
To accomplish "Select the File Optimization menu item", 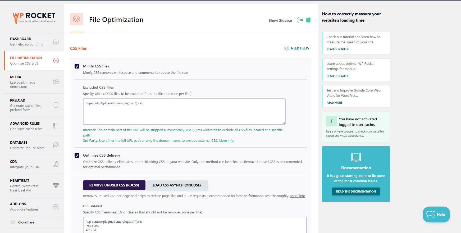I will [34, 61].
